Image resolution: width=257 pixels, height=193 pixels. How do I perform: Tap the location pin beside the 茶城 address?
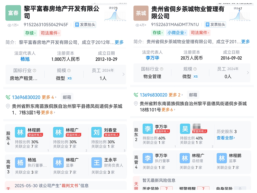[x=136, y=103]
